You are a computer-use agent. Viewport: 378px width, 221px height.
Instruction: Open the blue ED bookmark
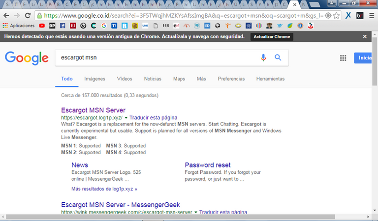pos(207,26)
